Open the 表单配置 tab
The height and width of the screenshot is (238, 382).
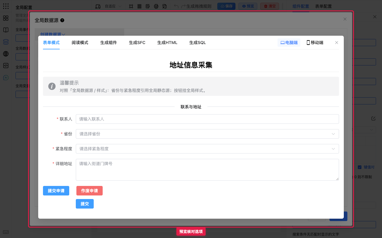[x=324, y=6]
